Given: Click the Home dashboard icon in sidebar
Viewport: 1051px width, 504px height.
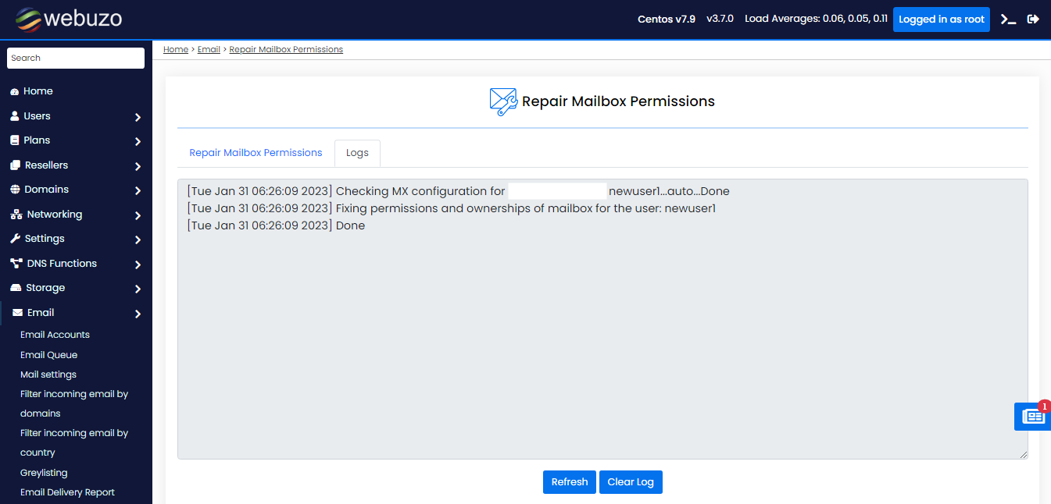Looking at the screenshot, I should (x=14, y=91).
